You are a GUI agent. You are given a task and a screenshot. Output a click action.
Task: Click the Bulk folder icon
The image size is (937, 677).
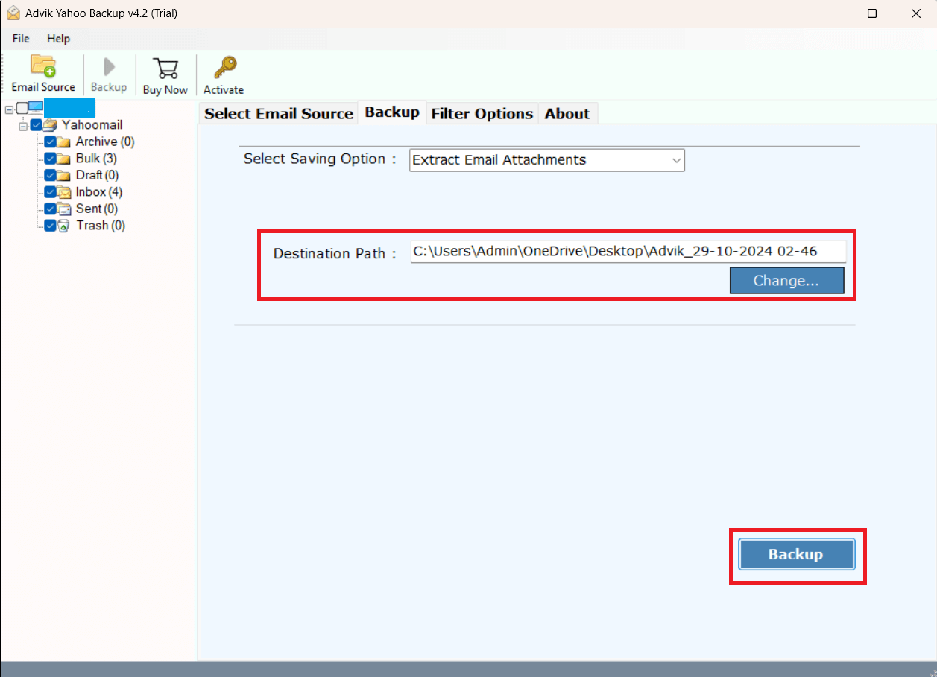click(64, 159)
